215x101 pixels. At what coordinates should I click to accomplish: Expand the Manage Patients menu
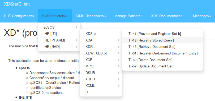coord(129,16)
